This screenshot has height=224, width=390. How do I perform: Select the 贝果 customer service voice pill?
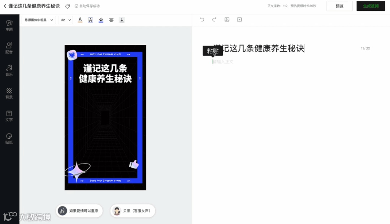pyautogui.click(x=133, y=211)
